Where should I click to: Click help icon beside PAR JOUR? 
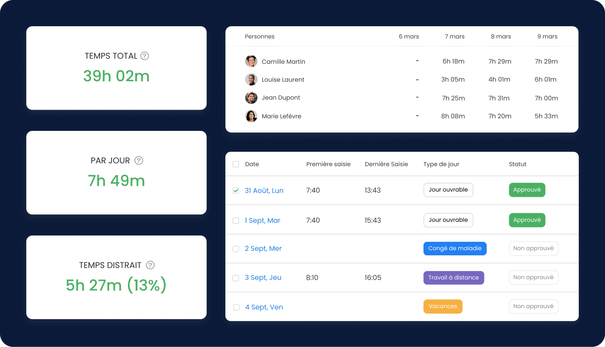(139, 160)
